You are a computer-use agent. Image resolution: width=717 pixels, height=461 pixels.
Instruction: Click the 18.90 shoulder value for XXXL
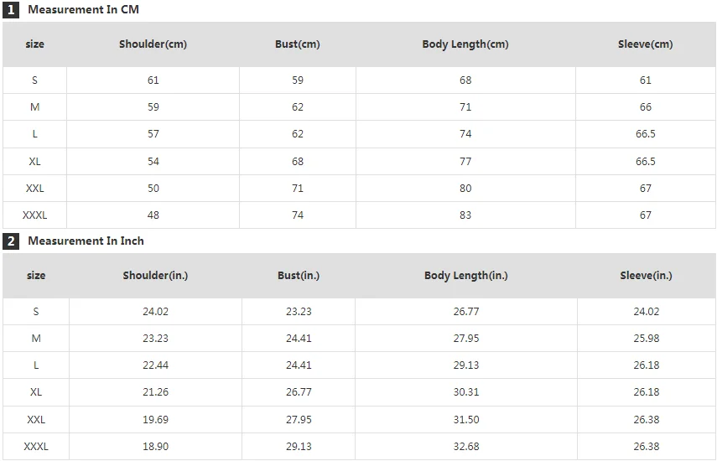[x=156, y=447]
